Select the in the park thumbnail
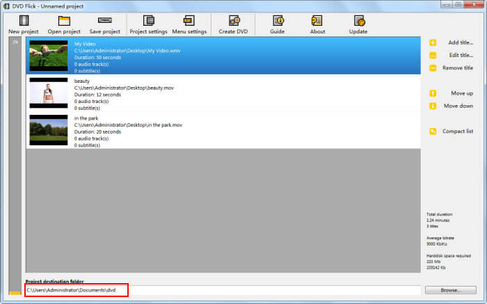Viewport: 487px width, 304px height. [49, 130]
